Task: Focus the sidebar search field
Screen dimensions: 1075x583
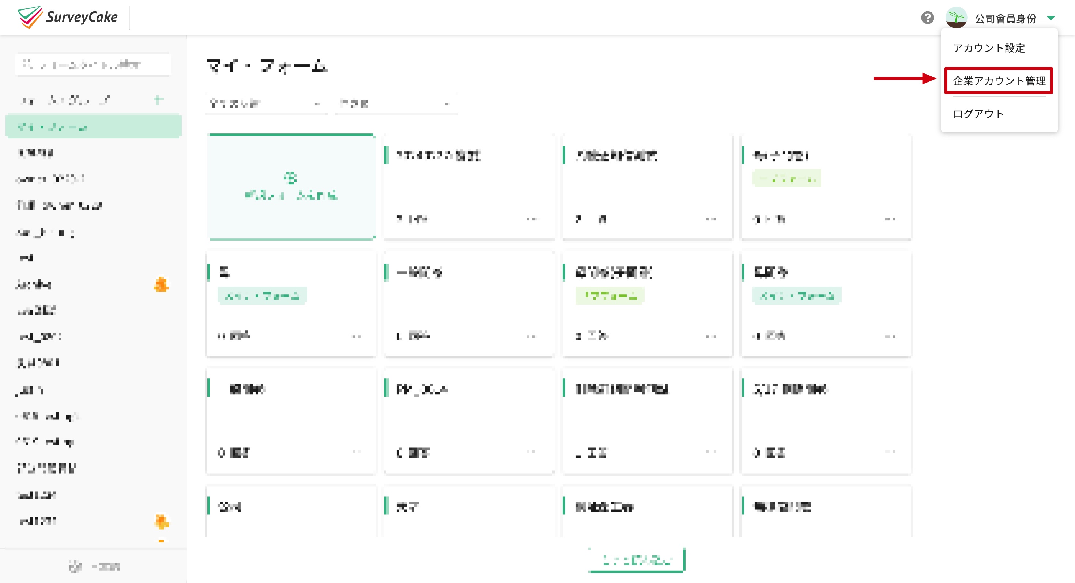Action: (93, 64)
